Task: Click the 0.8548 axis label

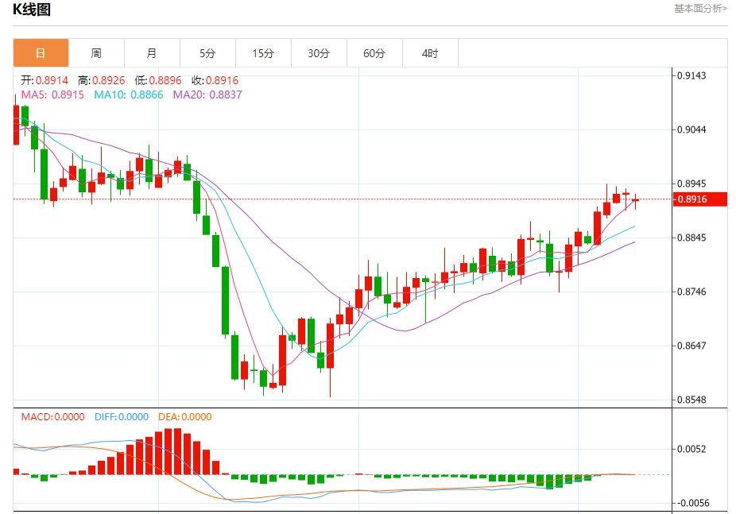Action: click(x=691, y=400)
